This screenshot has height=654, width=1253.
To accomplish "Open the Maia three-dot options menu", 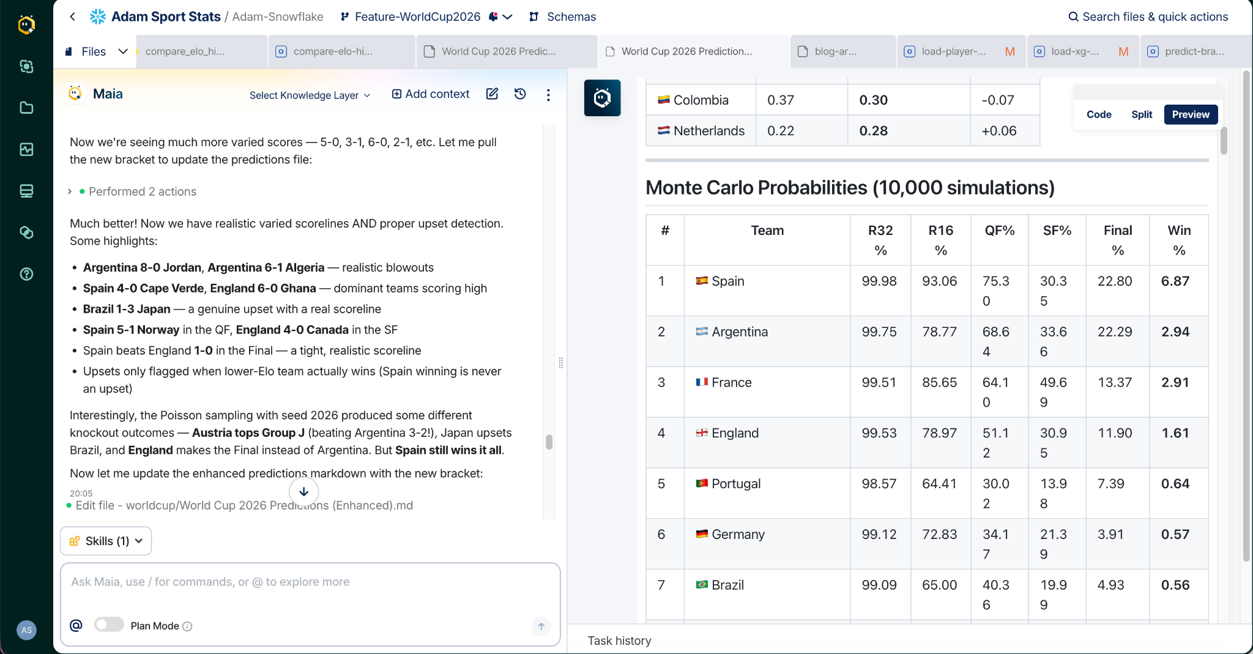I will pos(548,95).
